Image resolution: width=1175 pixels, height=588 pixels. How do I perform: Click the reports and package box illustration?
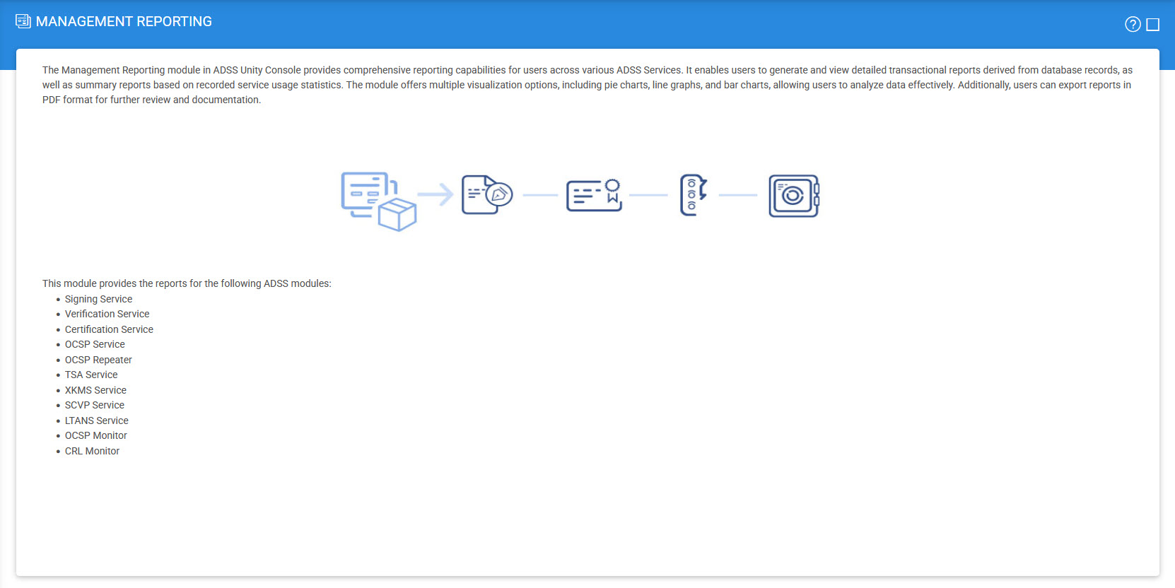[378, 201]
